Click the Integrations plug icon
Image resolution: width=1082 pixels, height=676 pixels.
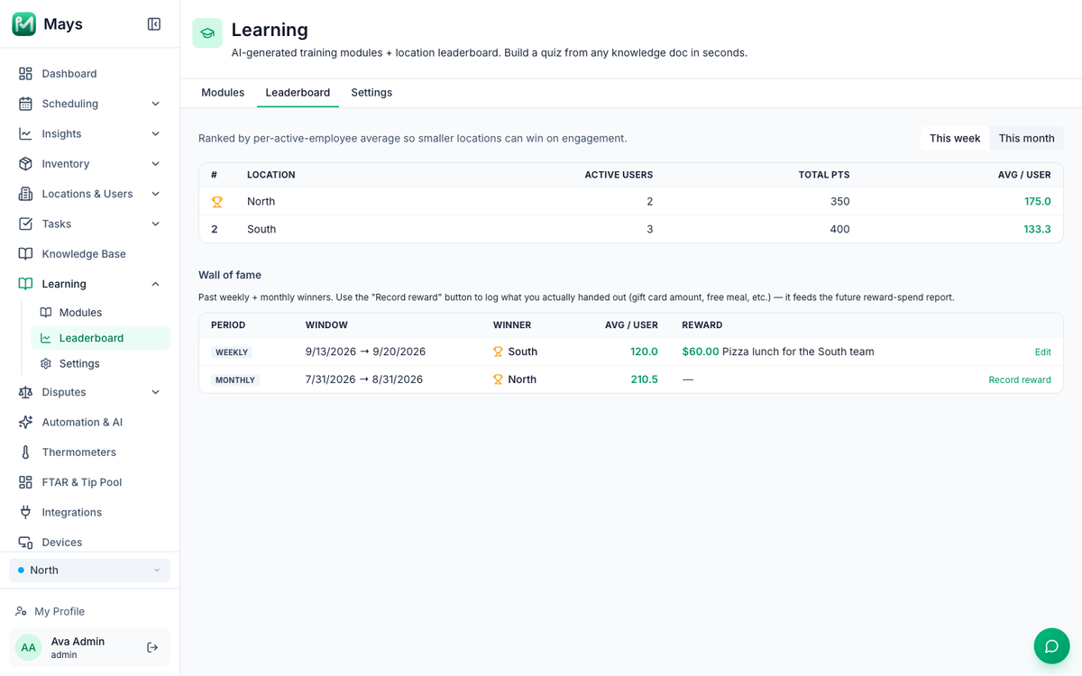25,512
